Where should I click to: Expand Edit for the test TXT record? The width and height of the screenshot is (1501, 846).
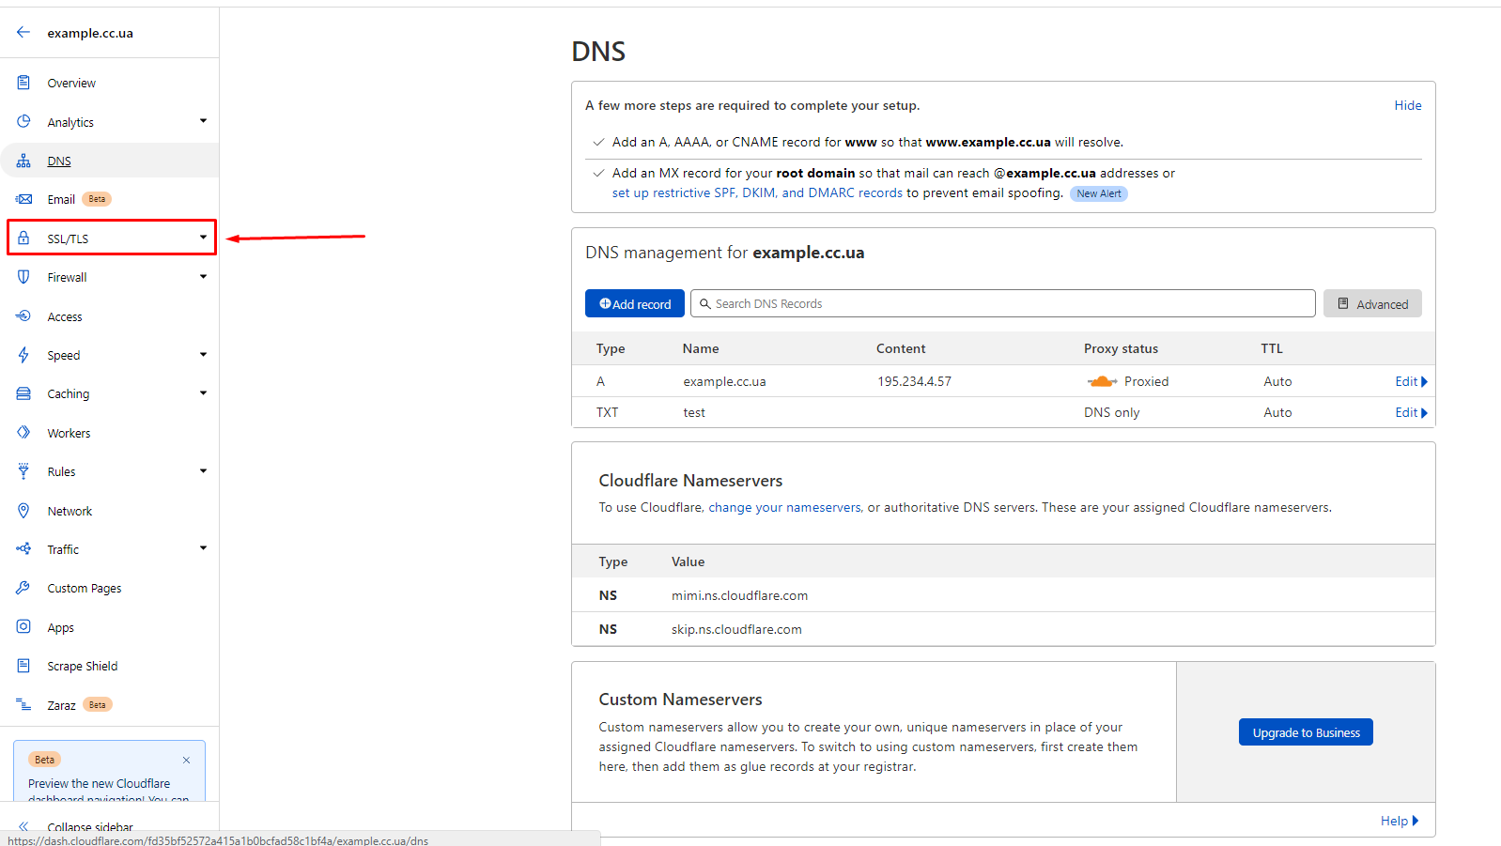click(x=1411, y=412)
